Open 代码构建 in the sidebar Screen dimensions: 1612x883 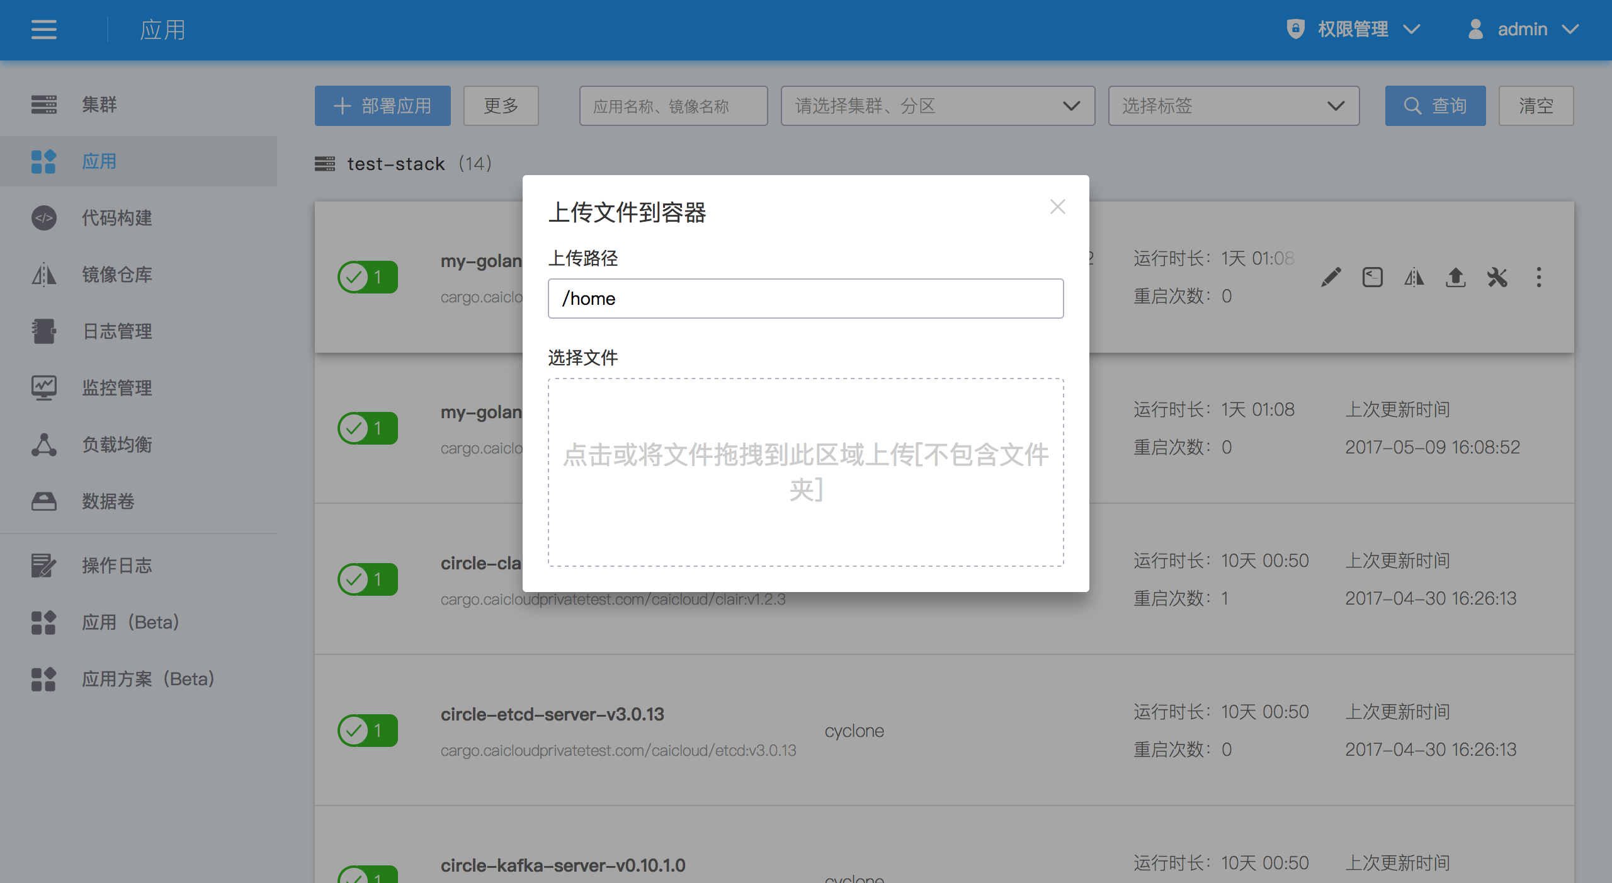pyautogui.click(x=116, y=218)
